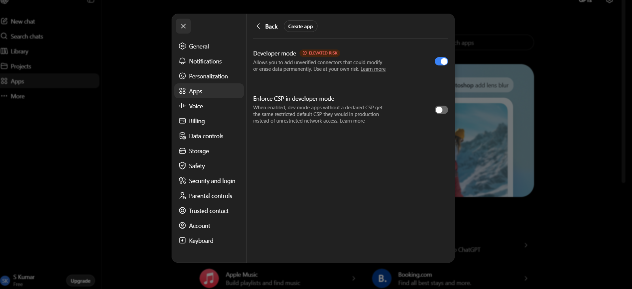Screen dimensions: 632x289
Task: Open Learn more under Enforce CSP
Action: click(x=352, y=121)
